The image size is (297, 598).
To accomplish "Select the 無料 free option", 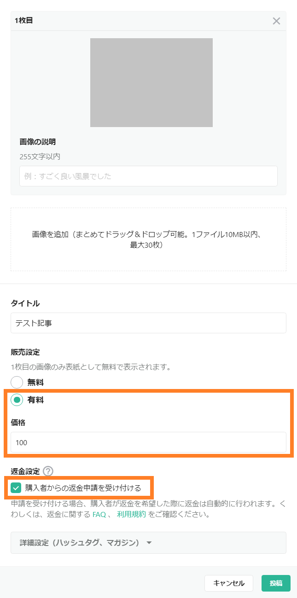I will (17, 382).
